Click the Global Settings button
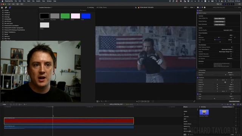The height and width of the screenshot is (136, 242). pos(219,22)
